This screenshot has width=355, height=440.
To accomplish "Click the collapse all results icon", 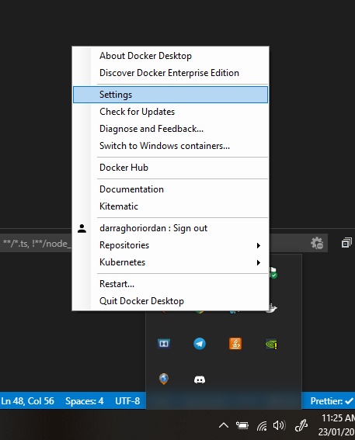I will click(x=346, y=243).
